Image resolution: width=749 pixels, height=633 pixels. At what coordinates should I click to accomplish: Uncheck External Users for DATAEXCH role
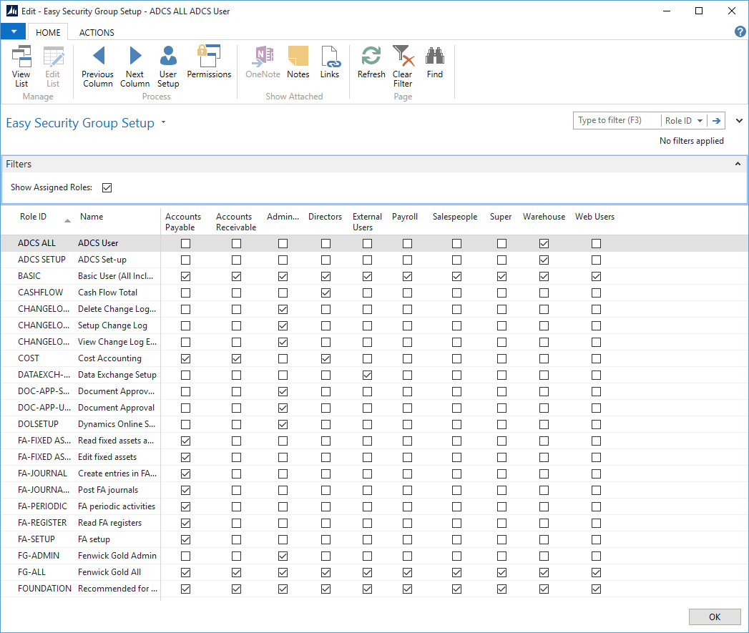click(367, 375)
